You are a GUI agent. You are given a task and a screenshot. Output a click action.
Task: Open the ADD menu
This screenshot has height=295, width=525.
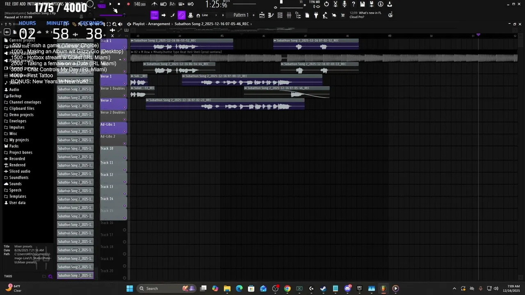(x=23, y=4)
